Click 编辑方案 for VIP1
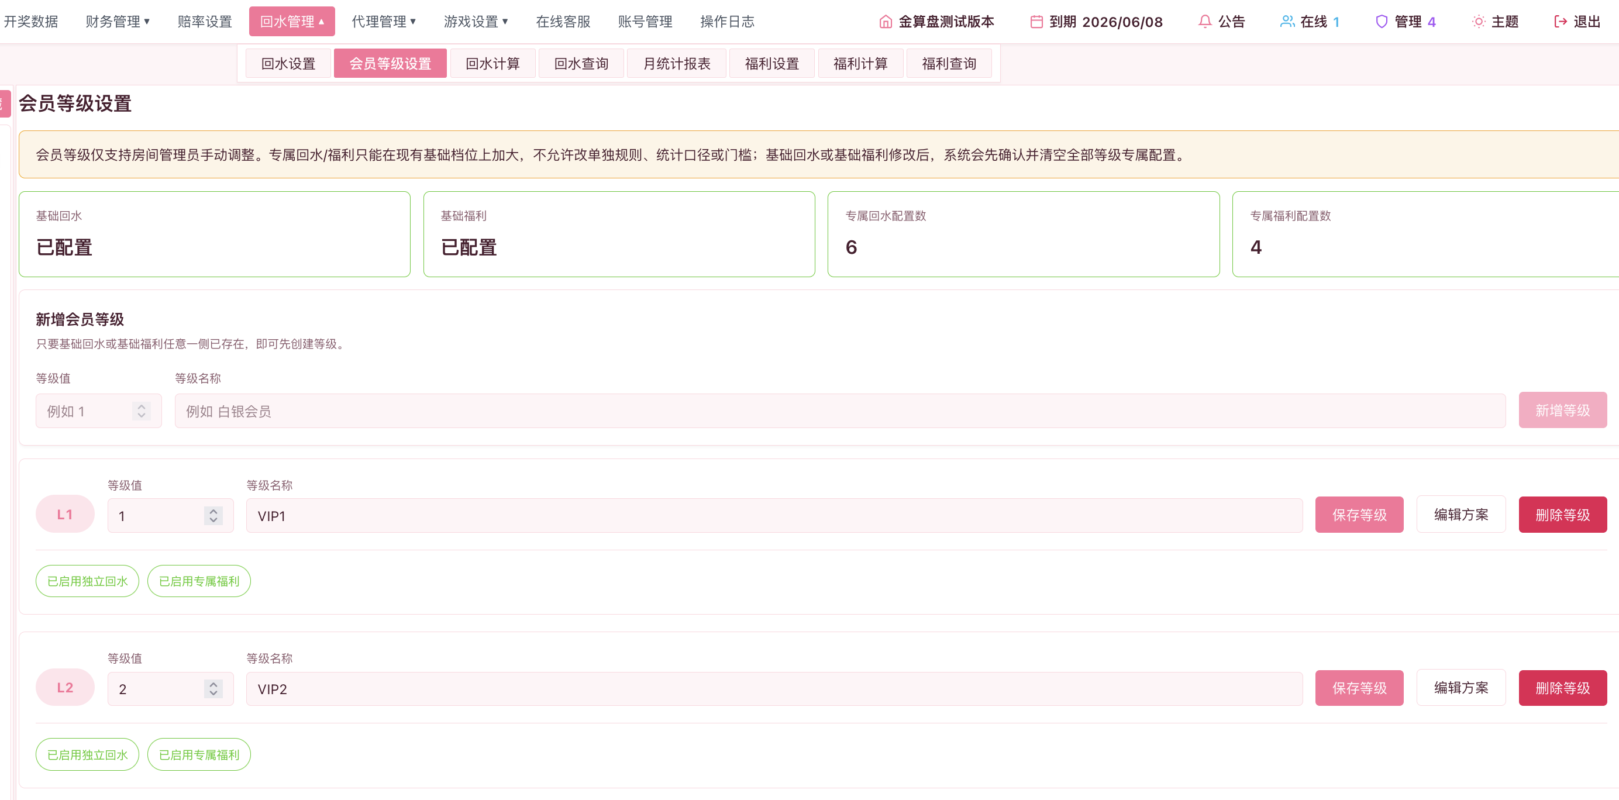The width and height of the screenshot is (1619, 800). [1461, 514]
